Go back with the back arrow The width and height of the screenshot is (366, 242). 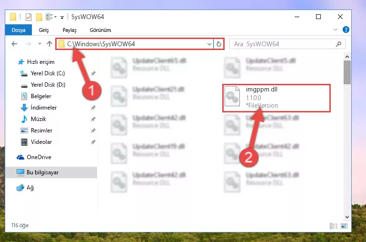[x=14, y=44]
